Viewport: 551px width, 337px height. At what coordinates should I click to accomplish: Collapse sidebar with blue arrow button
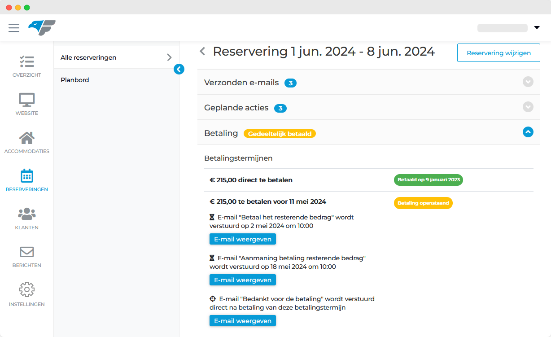[x=179, y=69]
